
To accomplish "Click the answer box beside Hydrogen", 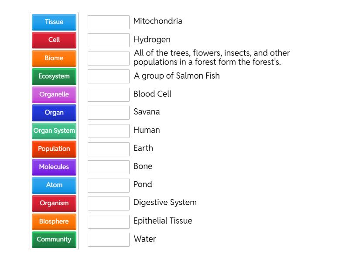I will 108,39.
